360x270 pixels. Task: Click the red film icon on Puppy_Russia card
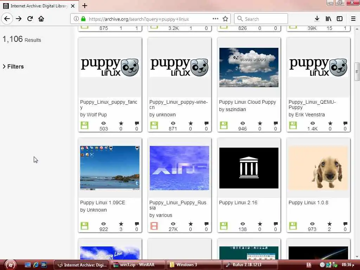(154, 226)
